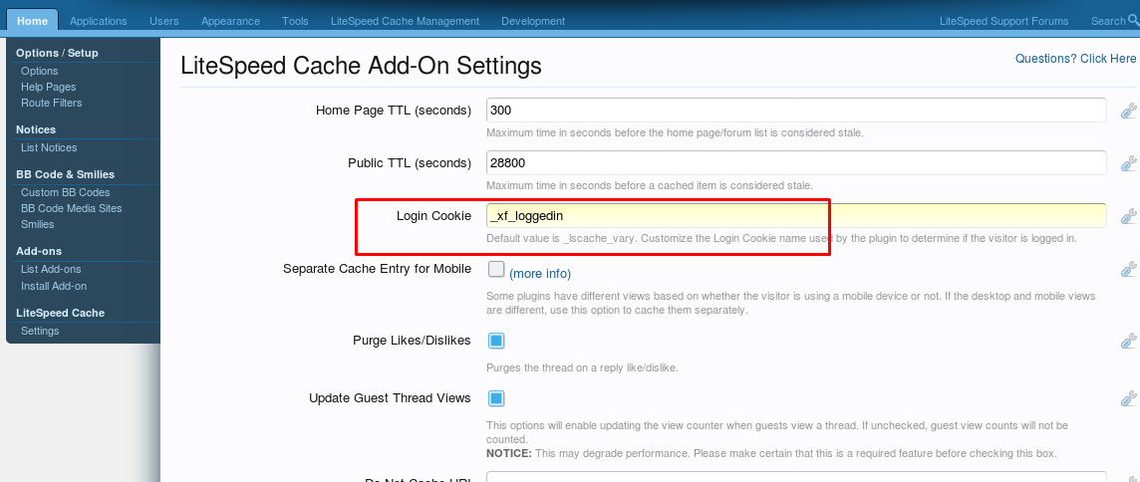Click the Options / Setup sidebar heading
1140x482 pixels.
[57, 53]
